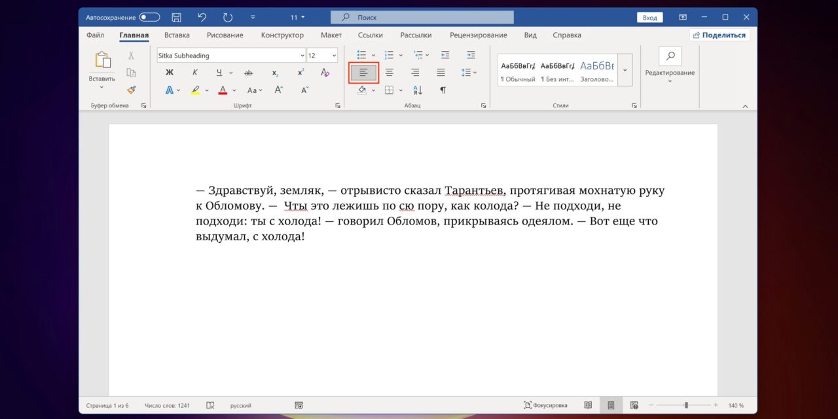Open the font size 12 dropdown
The image size is (838, 419).
tap(334, 56)
